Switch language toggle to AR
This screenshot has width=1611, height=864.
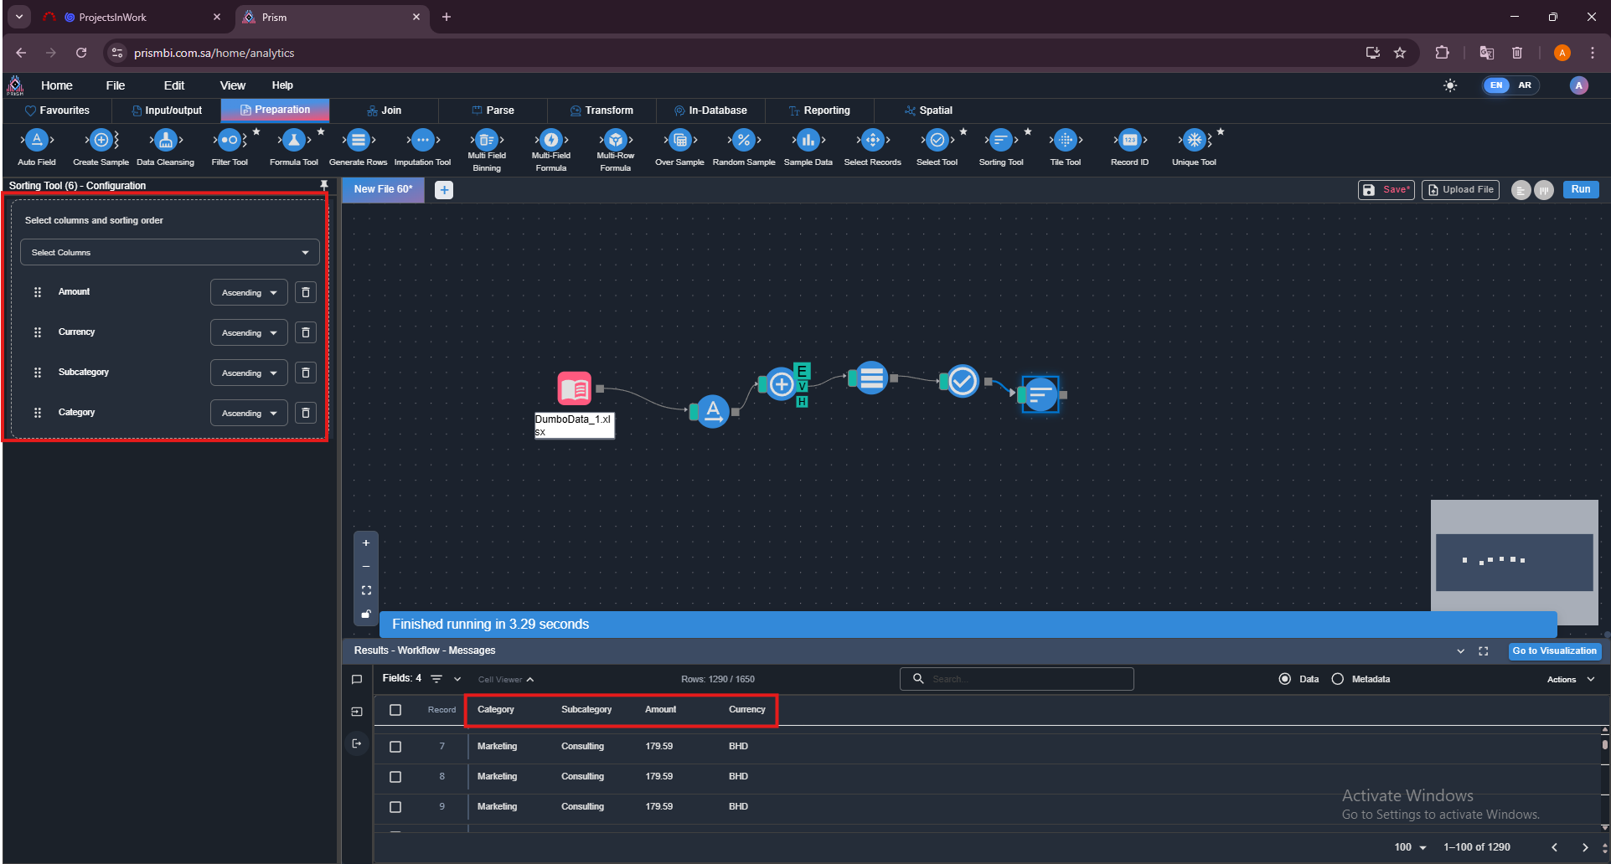click(1525, 85)
